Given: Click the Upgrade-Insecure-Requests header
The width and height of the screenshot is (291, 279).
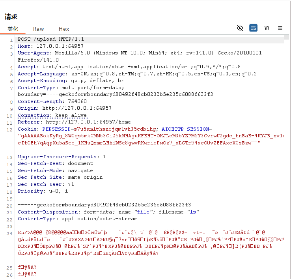Looking at the screenshot, I should [x=62, y=157].
